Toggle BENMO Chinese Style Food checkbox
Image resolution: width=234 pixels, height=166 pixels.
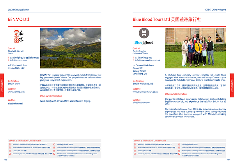[x=10, y=151]
